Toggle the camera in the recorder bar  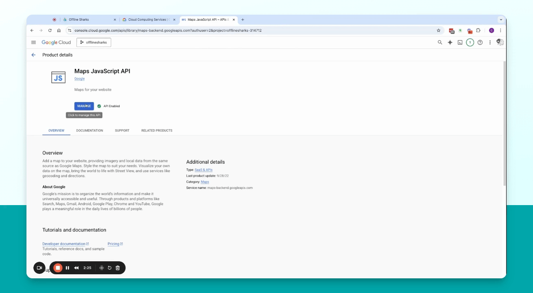point(39,268)
